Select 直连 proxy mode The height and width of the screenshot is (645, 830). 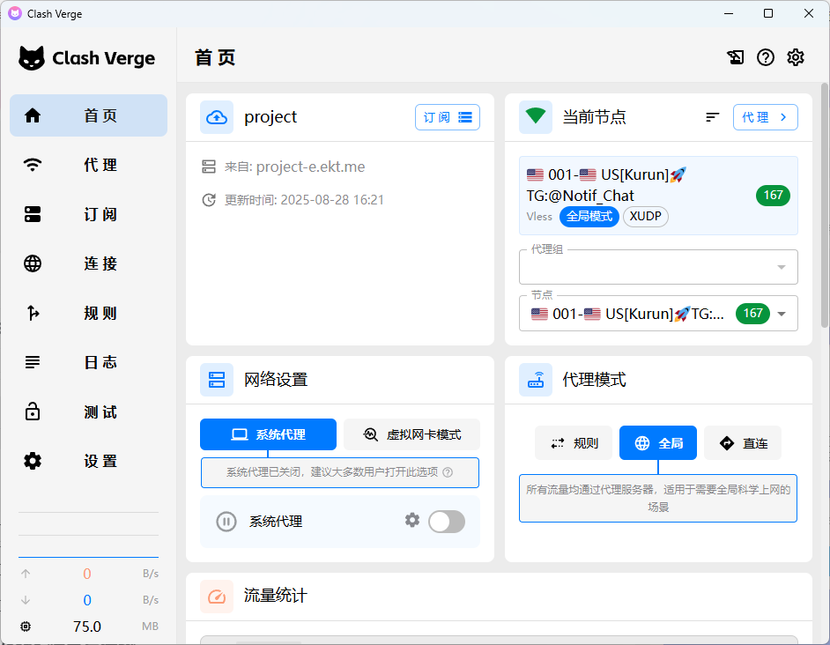pos(743,443)
